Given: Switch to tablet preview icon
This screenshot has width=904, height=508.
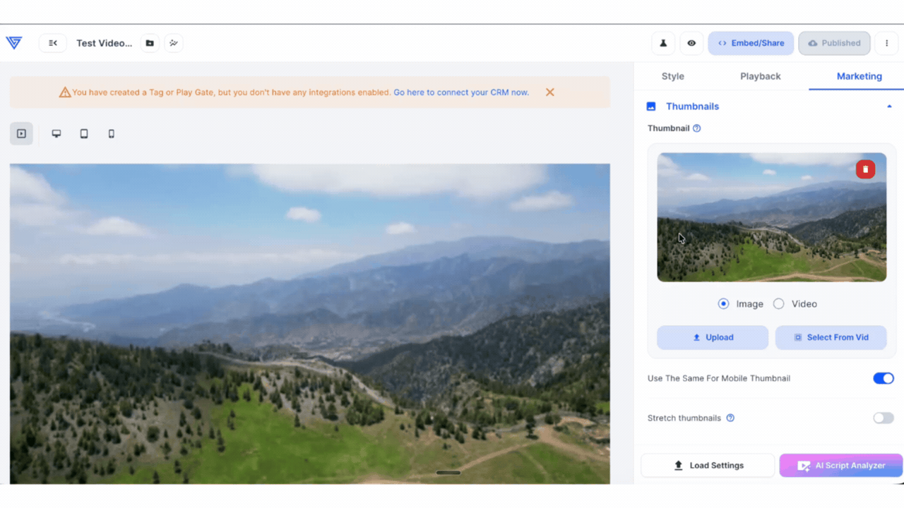Looking at the screenshot, I should [84, 133].
